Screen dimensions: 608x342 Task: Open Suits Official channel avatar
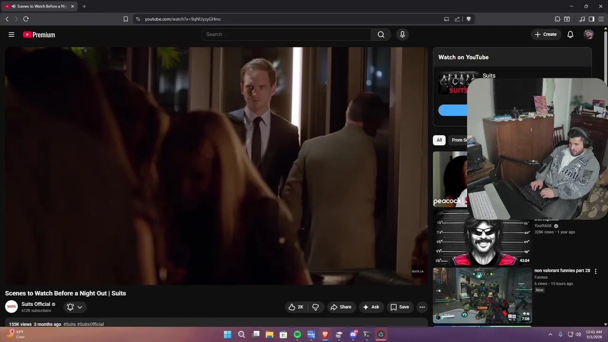tap(11, 307)
